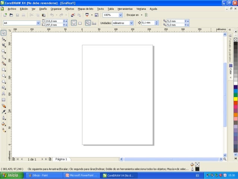This screenshot has height=179, width=238.
Task: Click the Welcome Screen icon
Action: pos(97,15)
